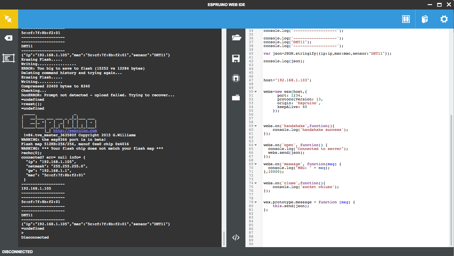The height and width of the screenshot is (256, 454).
Task: Collapse code fold arrow at line 64
Action: tap(256, 145)
